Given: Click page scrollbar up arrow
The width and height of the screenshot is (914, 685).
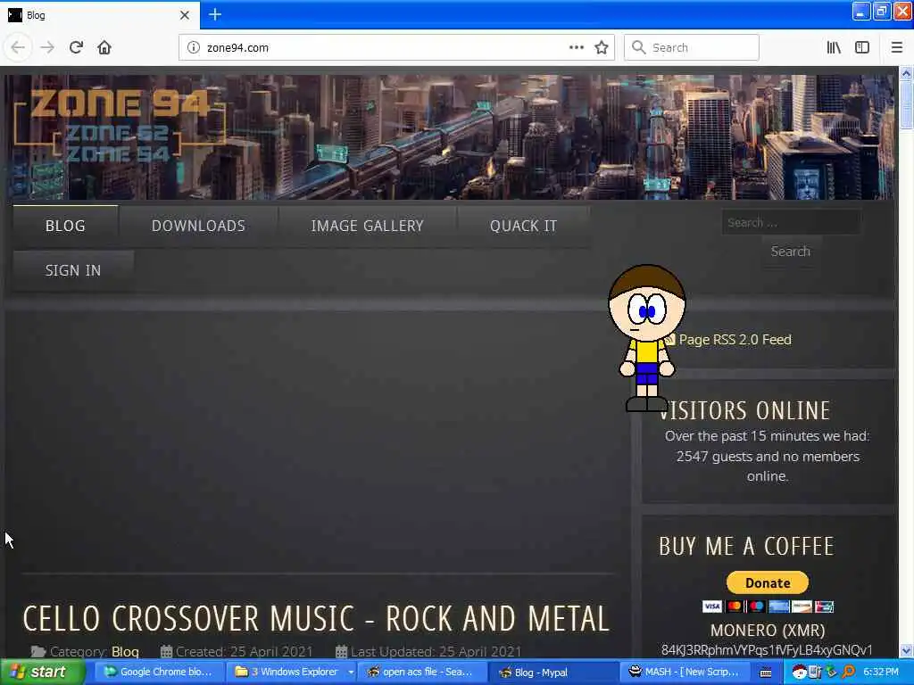Looking at the screenshot, I should 906,74.
